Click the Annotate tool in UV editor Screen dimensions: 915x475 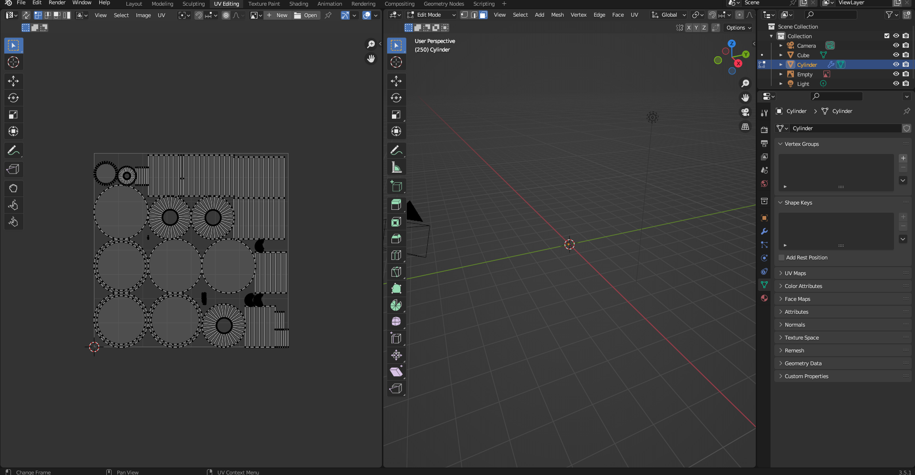click(x=13, y=151)
